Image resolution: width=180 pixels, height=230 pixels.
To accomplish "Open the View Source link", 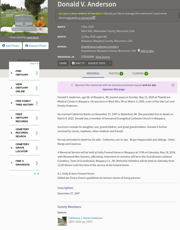I will (x=103, y=57).
